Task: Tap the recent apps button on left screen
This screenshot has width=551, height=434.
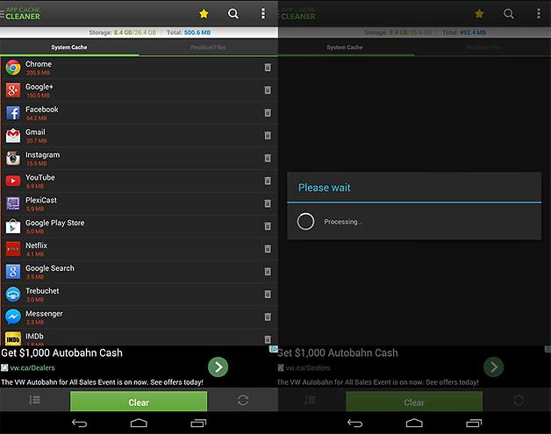Action: coord(198,423)
